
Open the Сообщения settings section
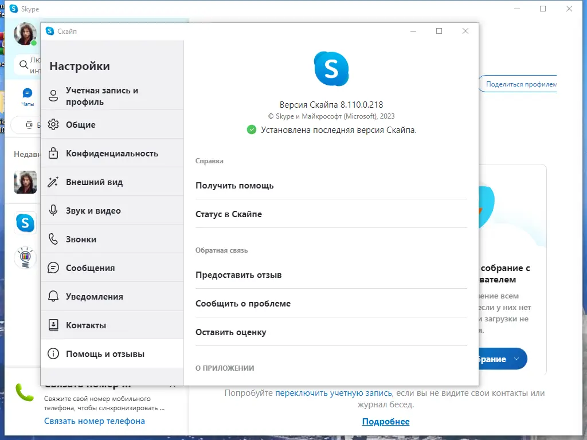point(112,268)
